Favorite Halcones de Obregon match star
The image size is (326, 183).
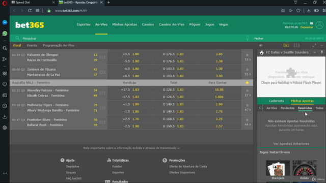(247, 55)
